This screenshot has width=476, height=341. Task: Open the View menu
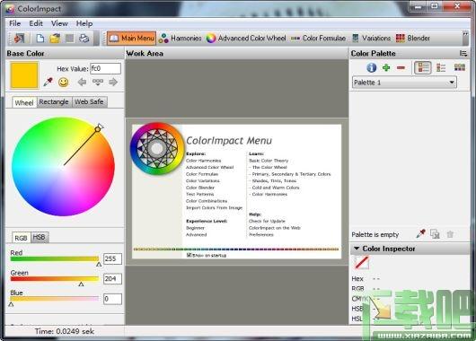[59, 23]
